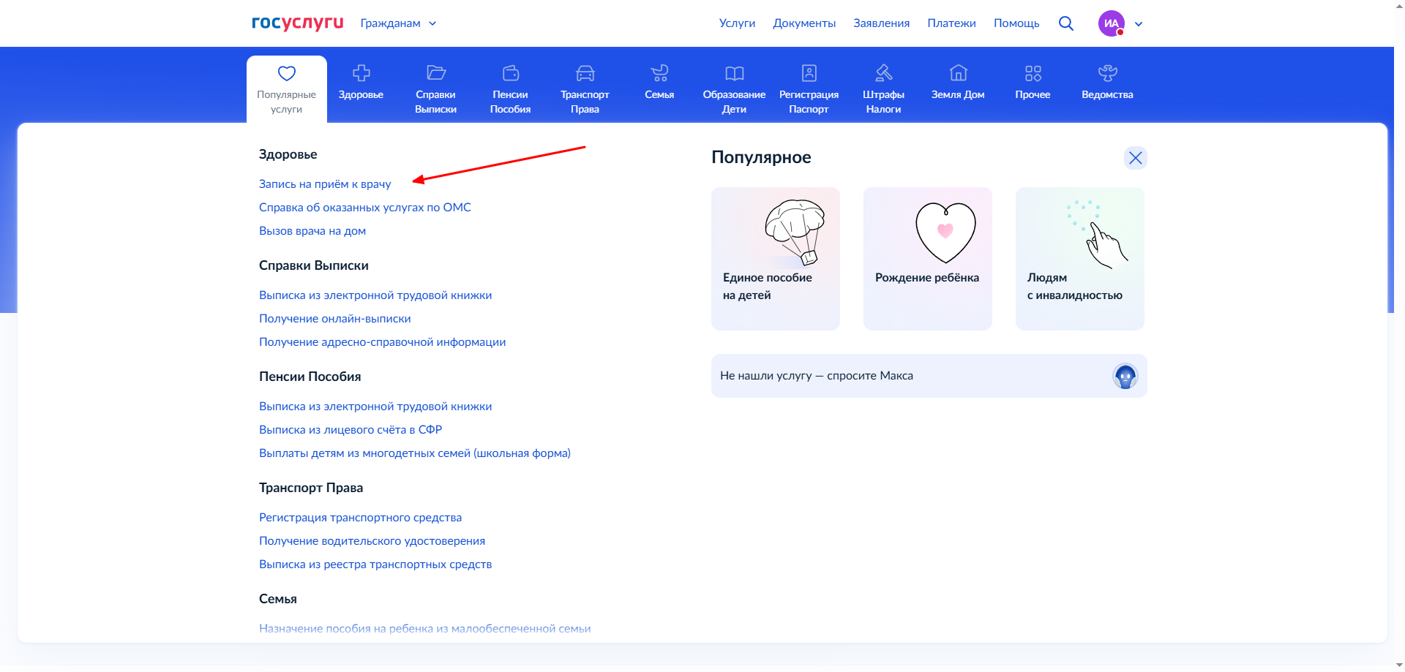Click the Семья section heading
Screen dimensions: 1405x672
pos(278,599)
